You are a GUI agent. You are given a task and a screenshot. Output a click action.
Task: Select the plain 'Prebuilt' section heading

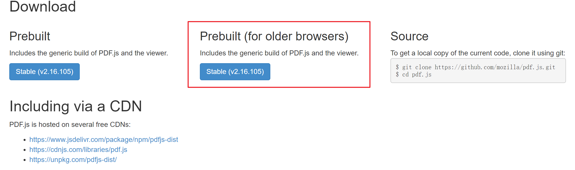tap(30, 36)
